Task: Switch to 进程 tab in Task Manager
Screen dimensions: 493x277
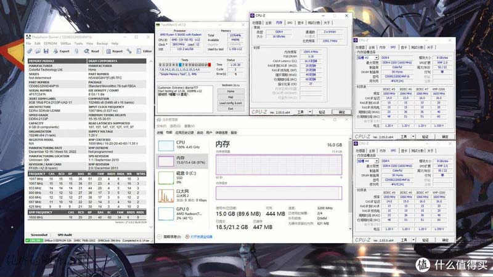Action: 160,133
